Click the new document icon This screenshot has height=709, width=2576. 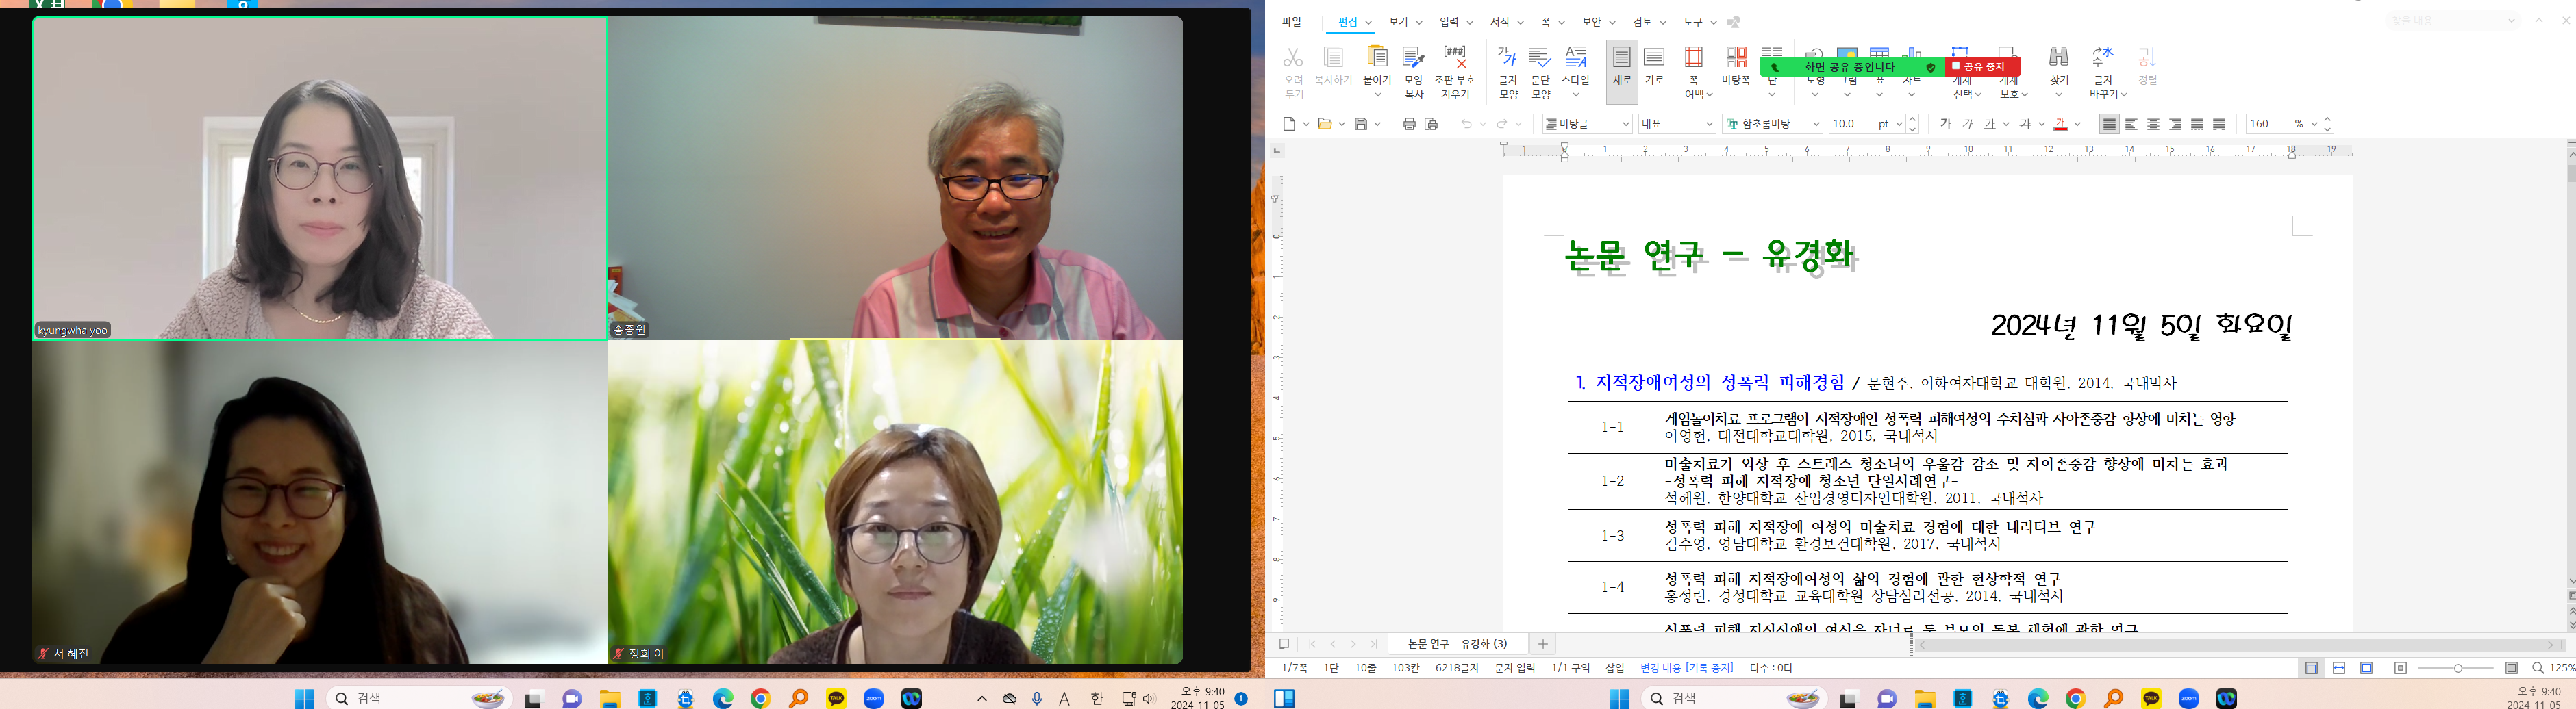coord(1289,124)
